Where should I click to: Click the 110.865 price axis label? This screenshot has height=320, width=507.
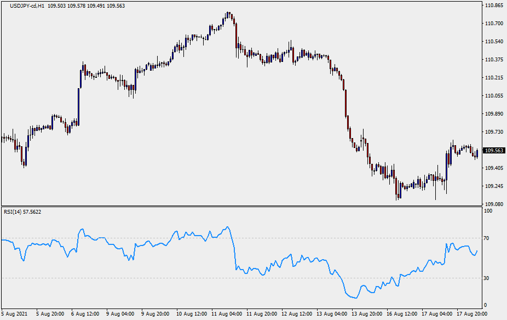(494, 5)
